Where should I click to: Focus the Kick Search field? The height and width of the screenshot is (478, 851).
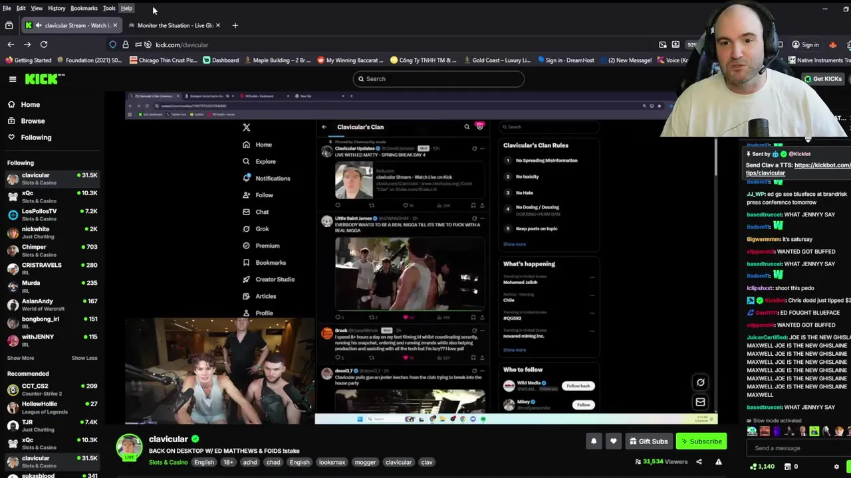click(x=439, y=79)
